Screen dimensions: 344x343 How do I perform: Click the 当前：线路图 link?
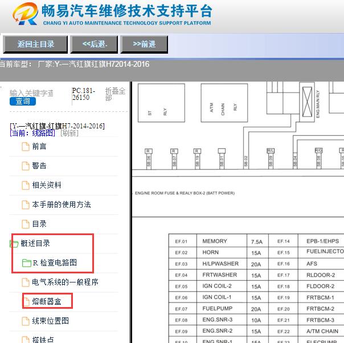point(32,133)
